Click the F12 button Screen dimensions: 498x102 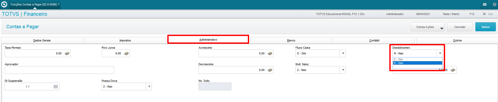point(472,14)
